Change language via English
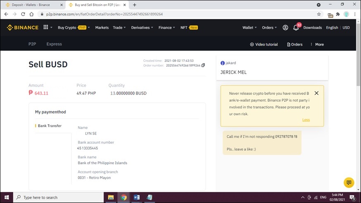Image resolution: width=361 pixels, height=203 pixels. pyautogui.click(x=332, y=28)
